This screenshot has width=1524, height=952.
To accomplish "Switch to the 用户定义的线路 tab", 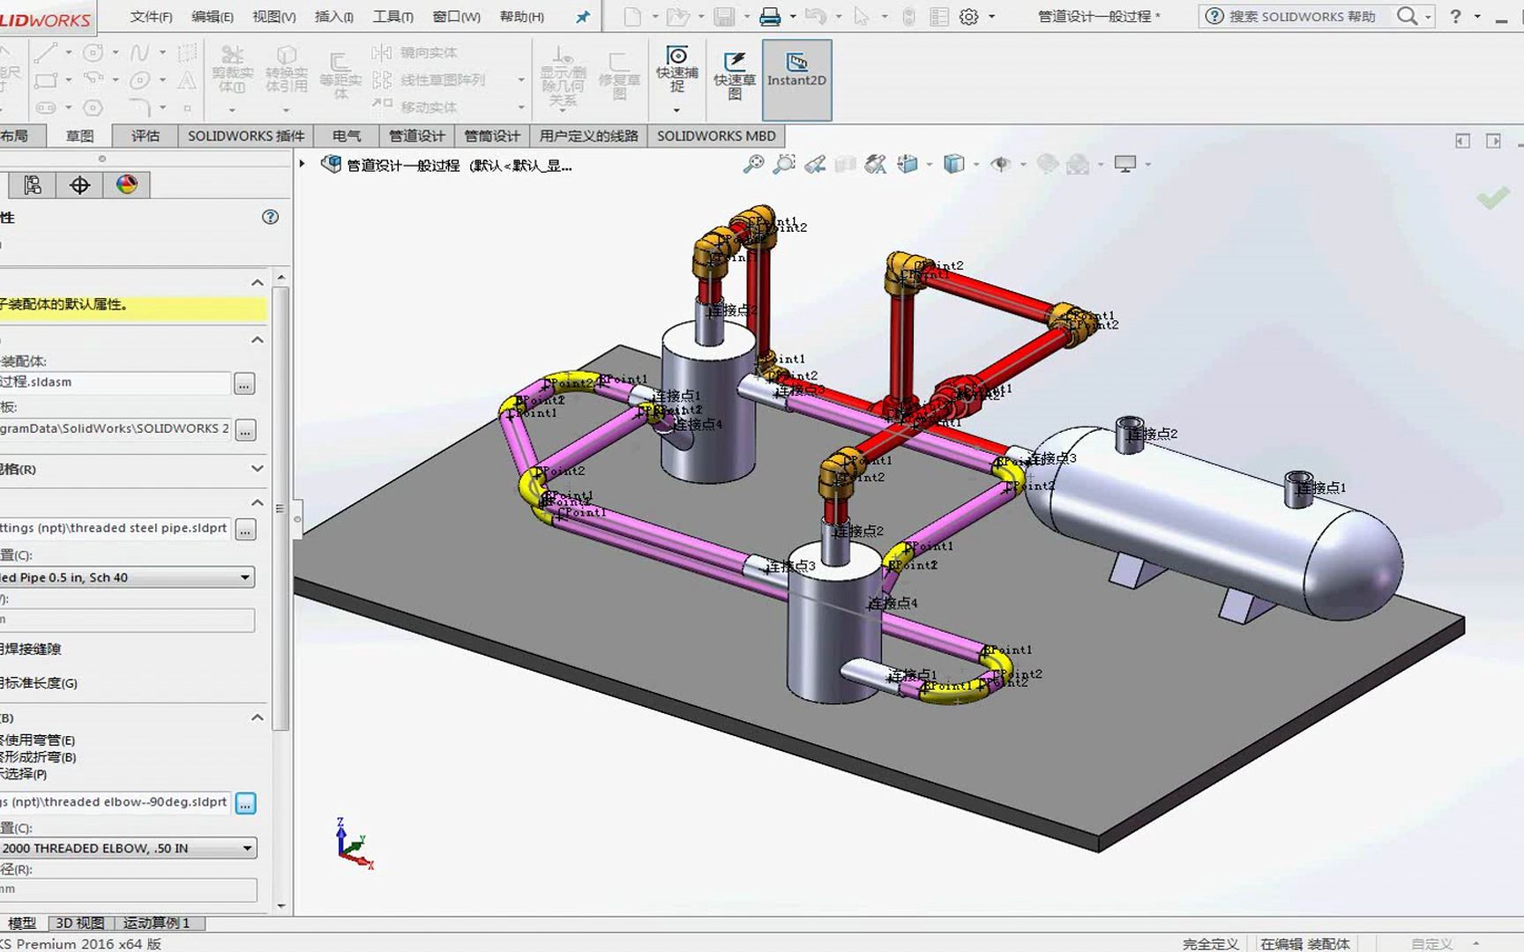I will pyautogui.click(x=588, y=136).
